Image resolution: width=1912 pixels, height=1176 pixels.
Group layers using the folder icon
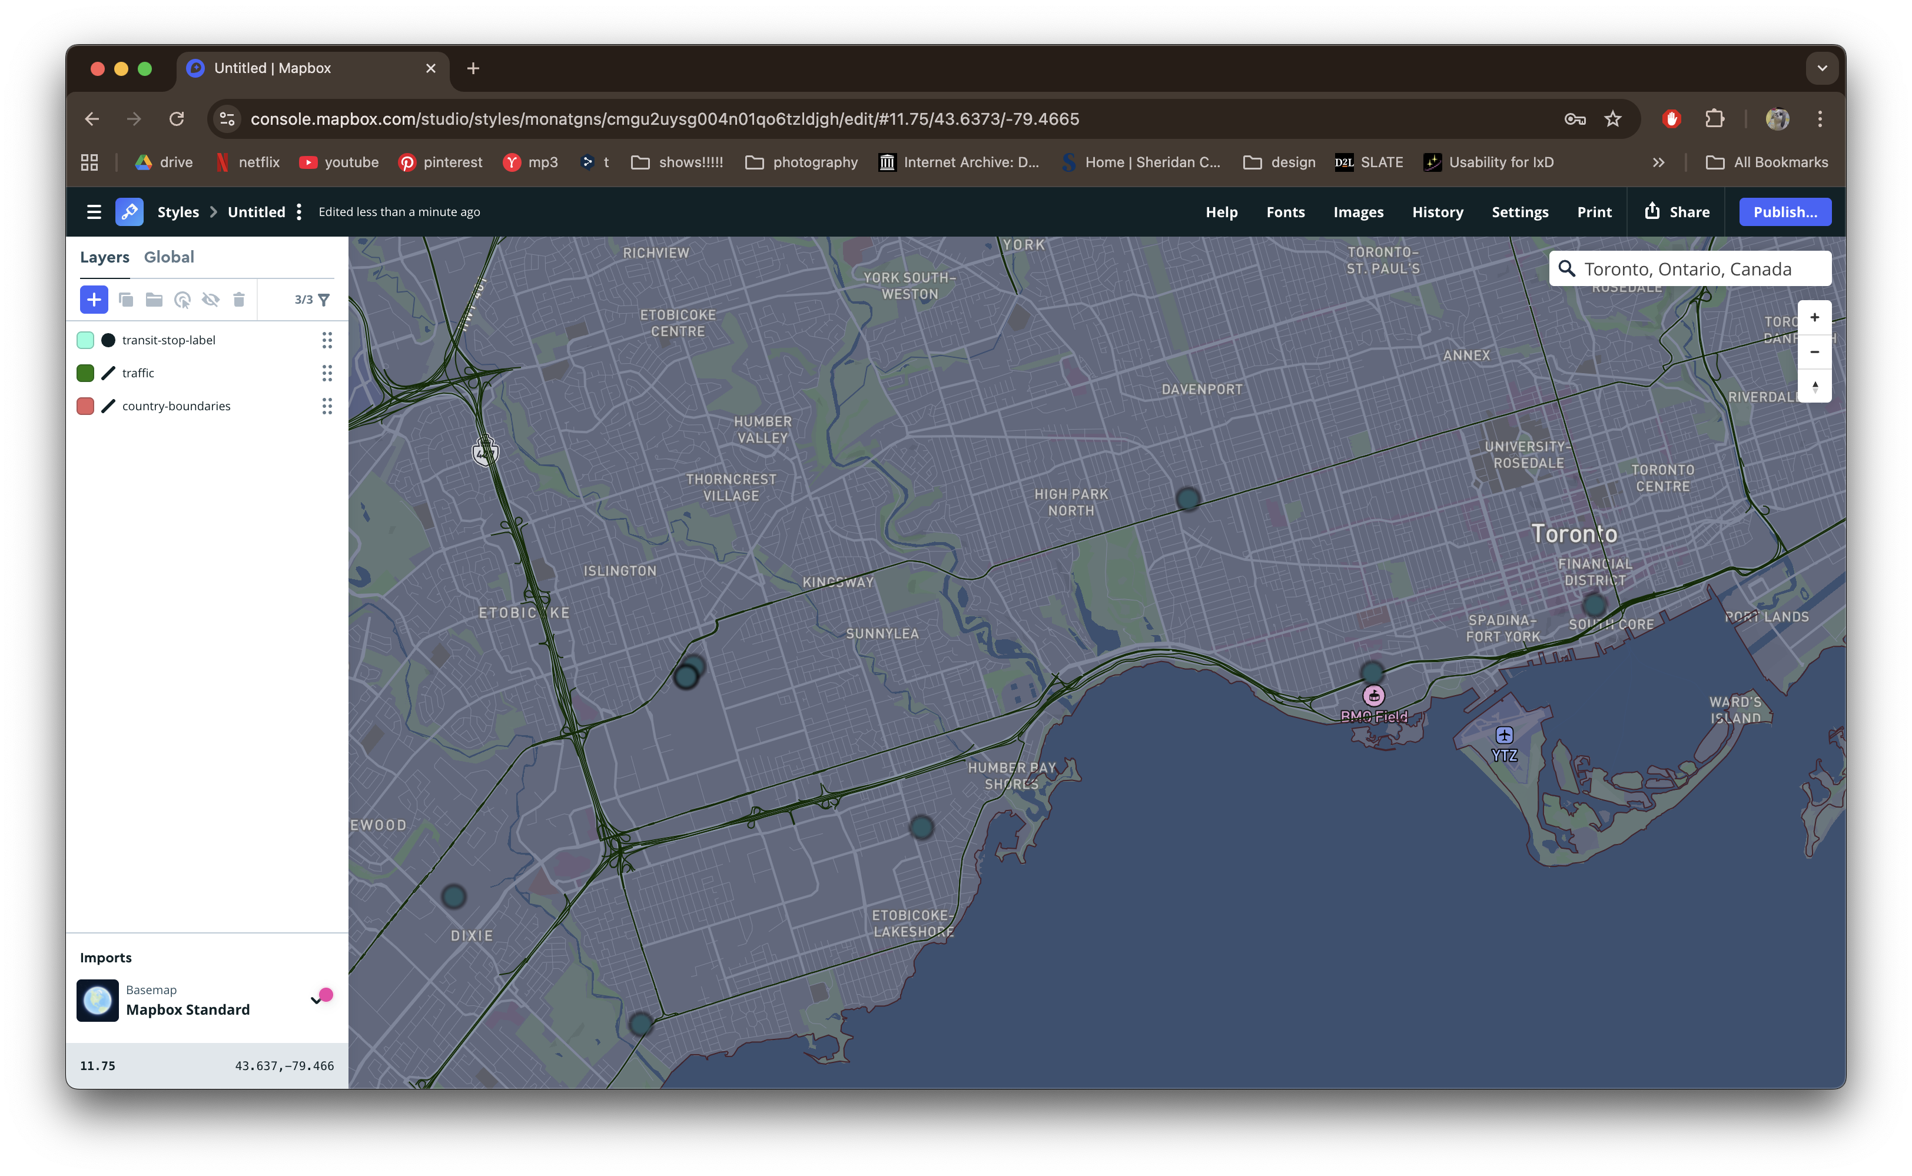tap(154, 300)
